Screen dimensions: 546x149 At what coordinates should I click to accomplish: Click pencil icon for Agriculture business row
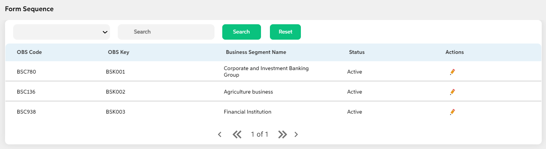click(452, 92)
